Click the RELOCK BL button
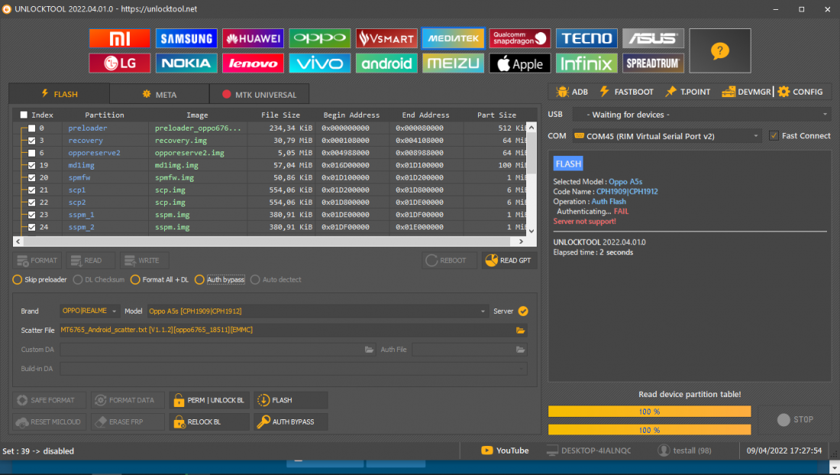The height and width of the screenshot is (475, 840). (x=209, y=422)
